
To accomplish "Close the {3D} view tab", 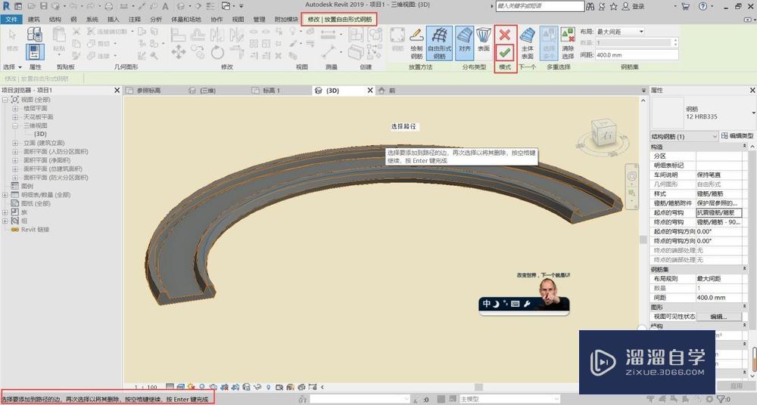I will click(370, 90).
